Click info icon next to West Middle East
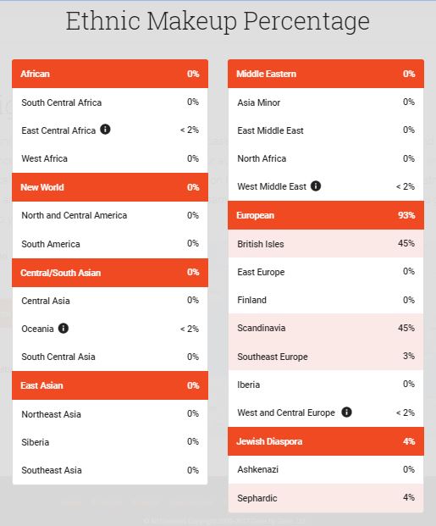The image size is (436, 526). (x=316, y=185)
